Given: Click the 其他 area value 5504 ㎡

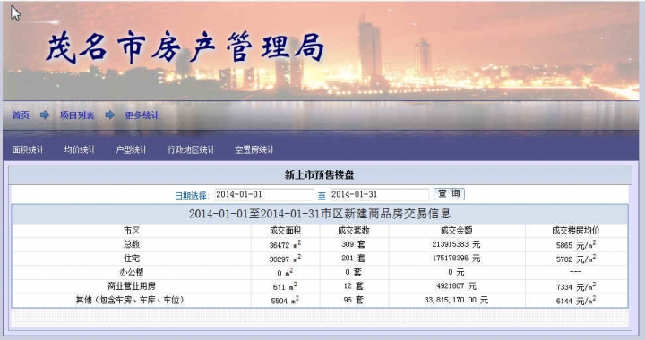Looking at the screenshot, I should tap(285, 300).
